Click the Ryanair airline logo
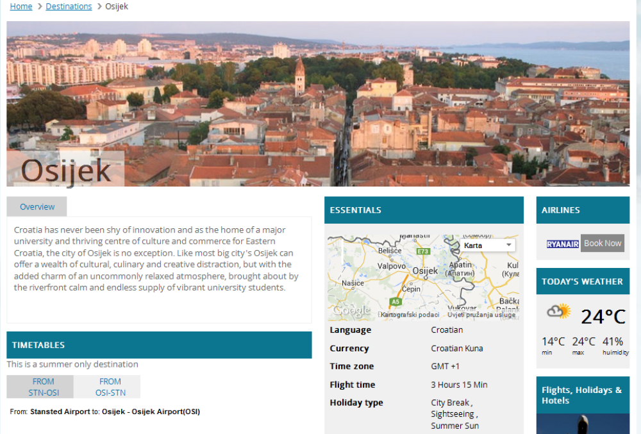Viewport: 641px width, 434px height. (563, 244)
